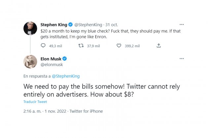Open the @elonmusk handle link
This screenshot has width=208, height=138.
pyautogui.click(x=52, y=65)
